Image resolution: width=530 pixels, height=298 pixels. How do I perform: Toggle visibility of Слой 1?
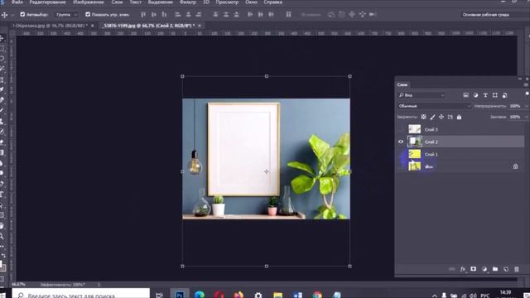[401, 155]
